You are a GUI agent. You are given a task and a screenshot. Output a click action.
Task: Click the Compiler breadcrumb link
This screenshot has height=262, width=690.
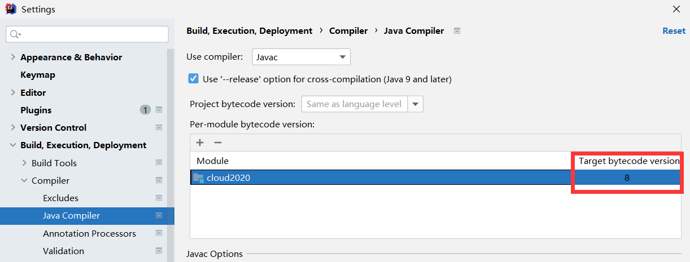coord(348,31)
